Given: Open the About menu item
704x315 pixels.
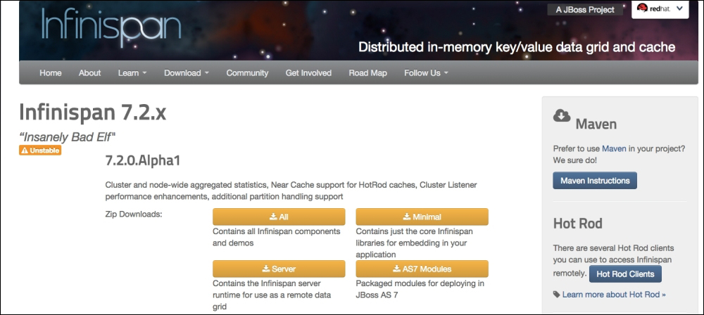Looking at the screenshot, I should pos(89,73).
